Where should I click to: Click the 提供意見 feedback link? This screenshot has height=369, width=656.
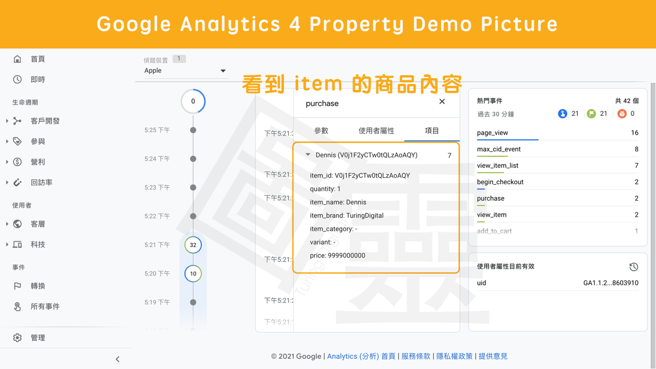tap(493, 356)
